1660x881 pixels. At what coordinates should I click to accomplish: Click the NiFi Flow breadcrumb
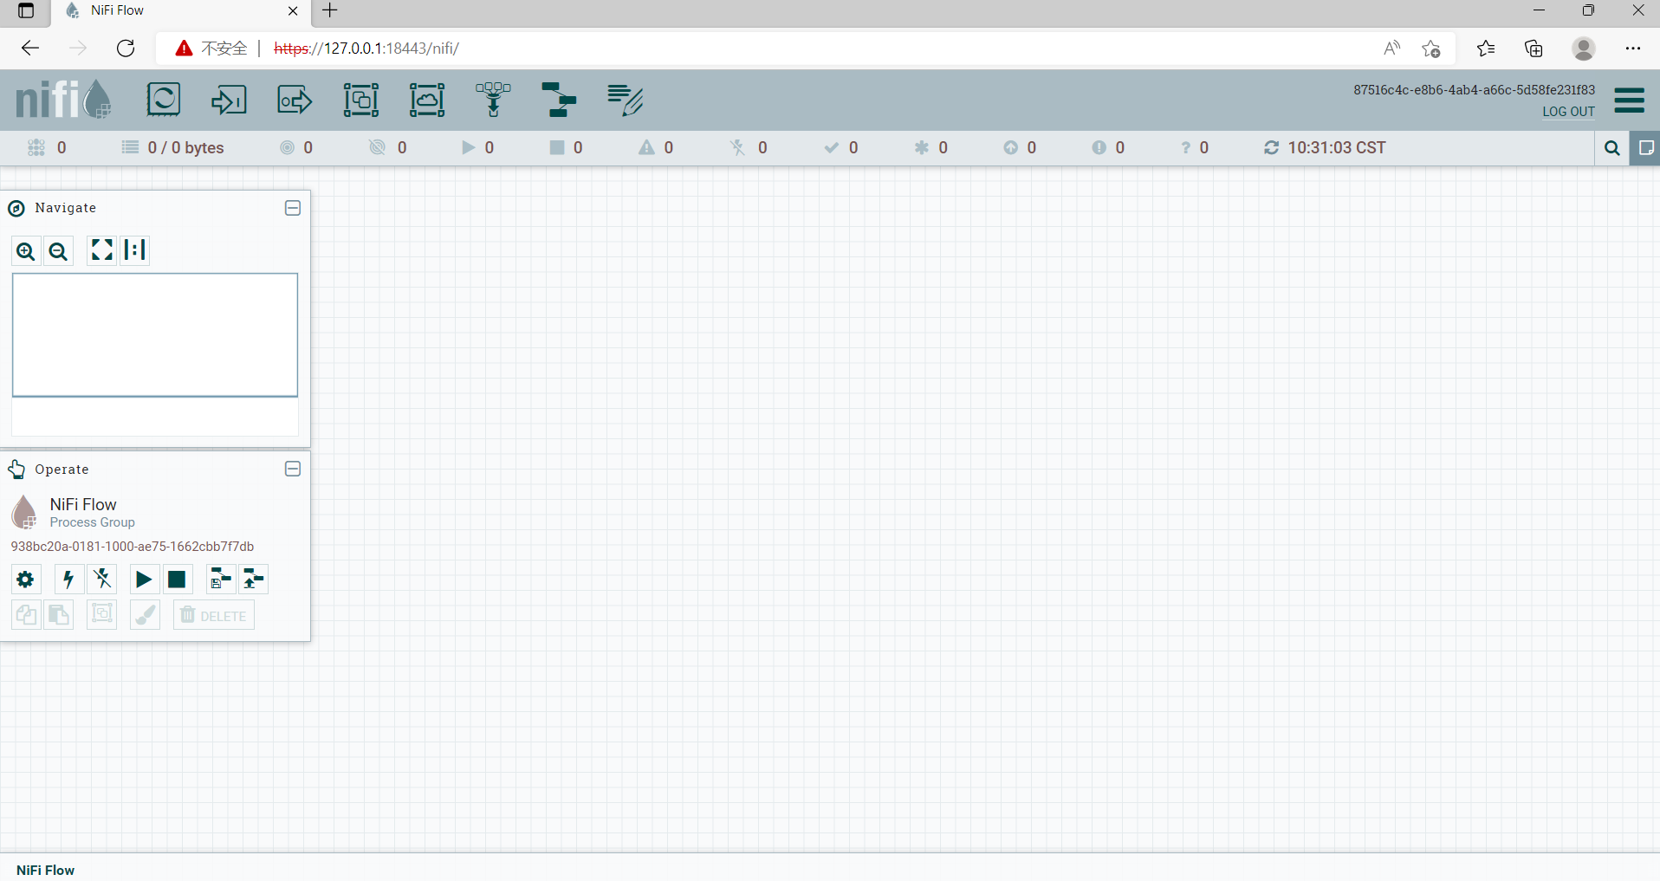[45, 870]
